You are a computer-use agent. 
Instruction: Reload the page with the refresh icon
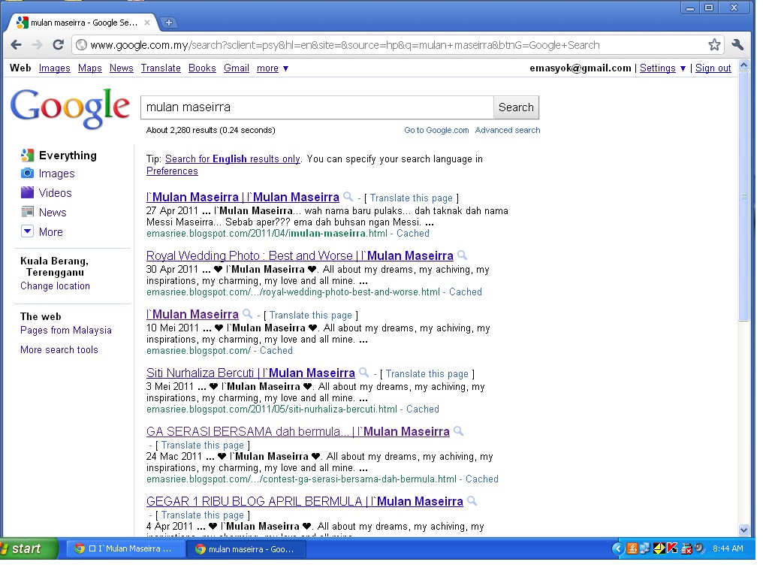click(58, 45)
